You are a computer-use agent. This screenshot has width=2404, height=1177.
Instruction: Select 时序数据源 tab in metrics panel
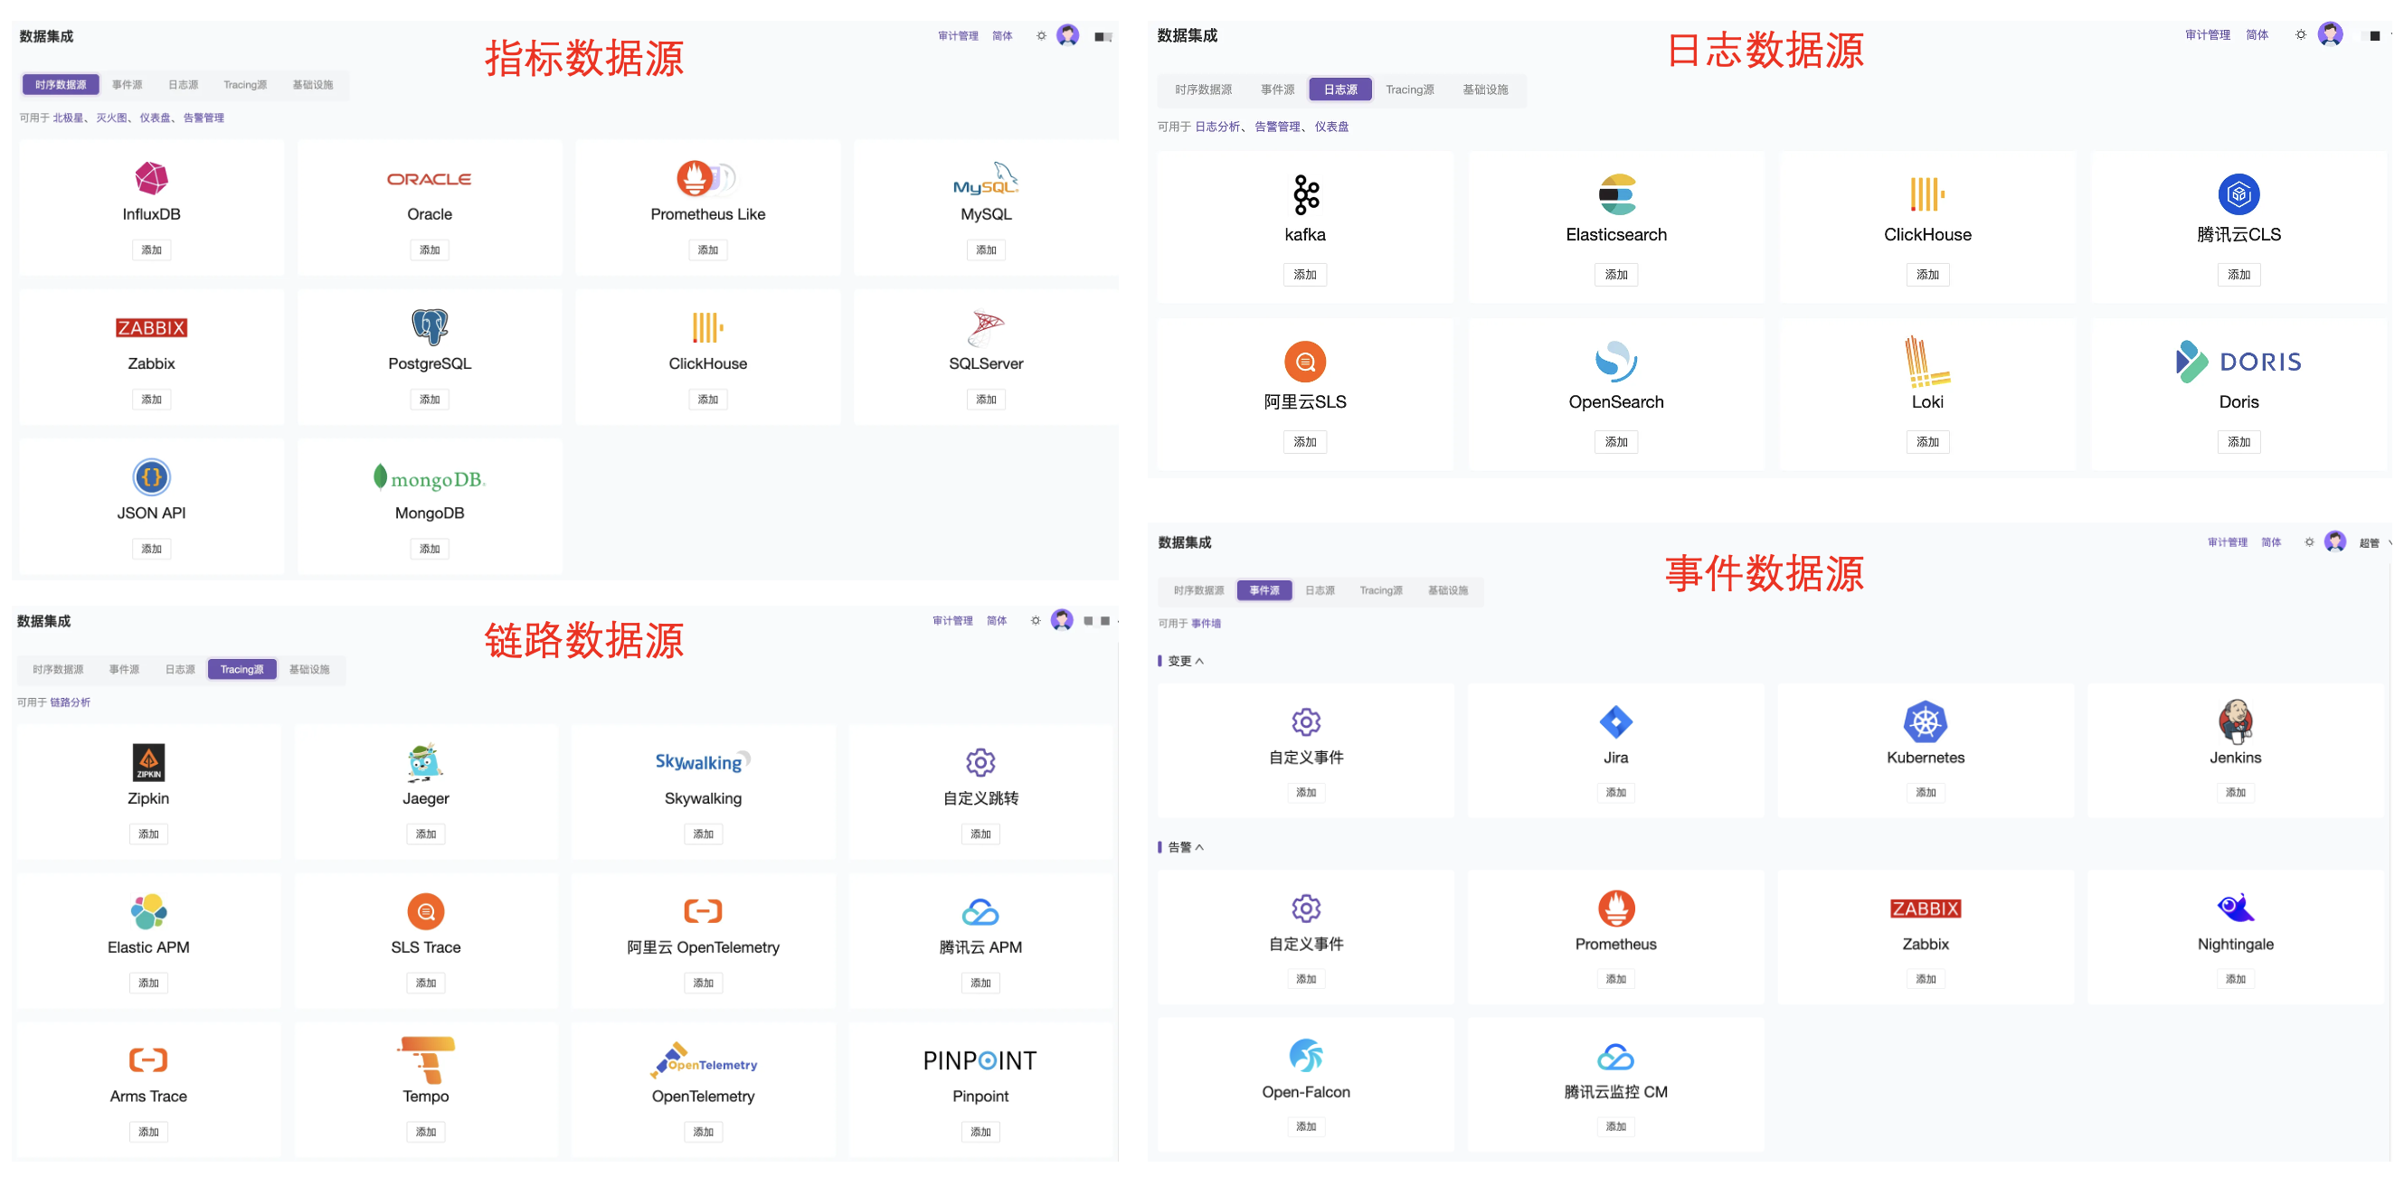61,84
